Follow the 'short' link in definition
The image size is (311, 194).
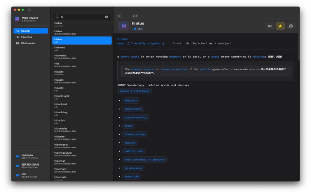[x=125, y=57]
